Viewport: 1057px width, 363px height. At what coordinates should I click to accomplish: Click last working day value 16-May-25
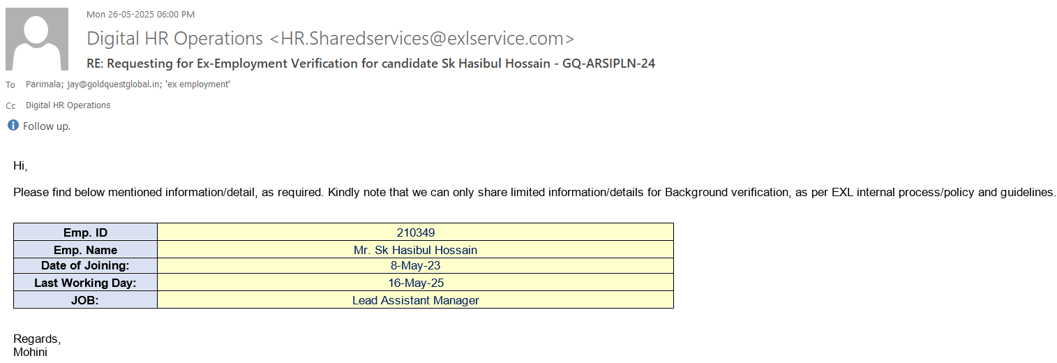pos(415,283)
